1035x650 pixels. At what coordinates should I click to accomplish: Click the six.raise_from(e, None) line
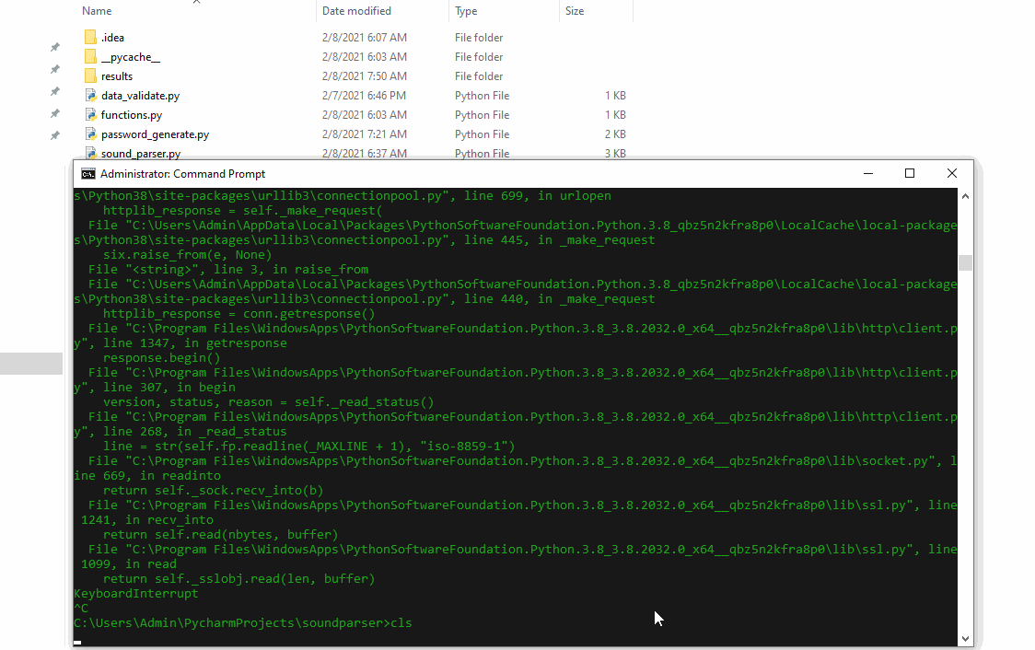[x=188, y=255]
